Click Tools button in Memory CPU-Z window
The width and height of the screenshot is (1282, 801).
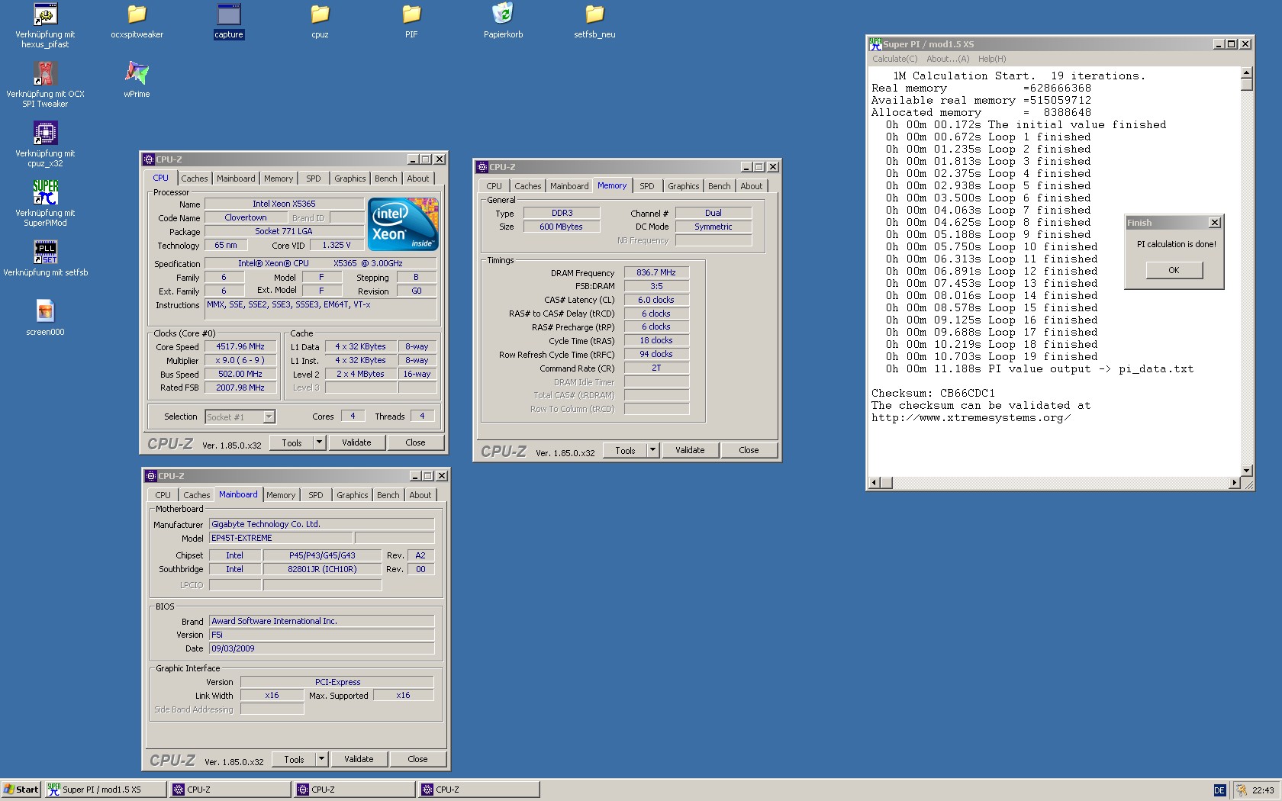[625, 450]
